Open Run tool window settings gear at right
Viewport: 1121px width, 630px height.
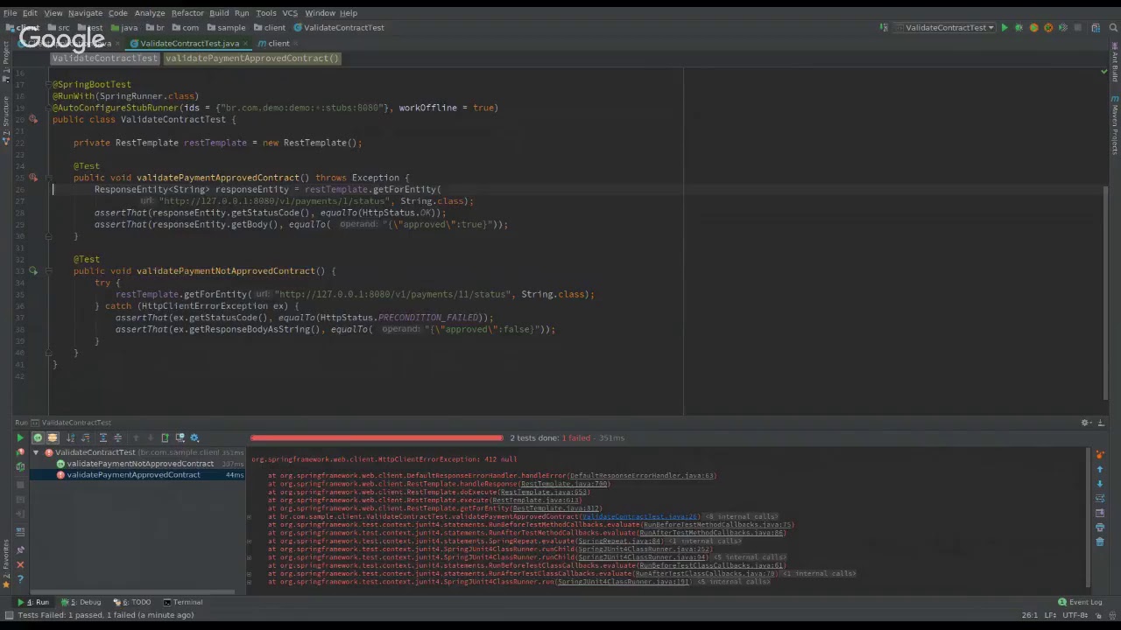click(x=1086, y=423)
